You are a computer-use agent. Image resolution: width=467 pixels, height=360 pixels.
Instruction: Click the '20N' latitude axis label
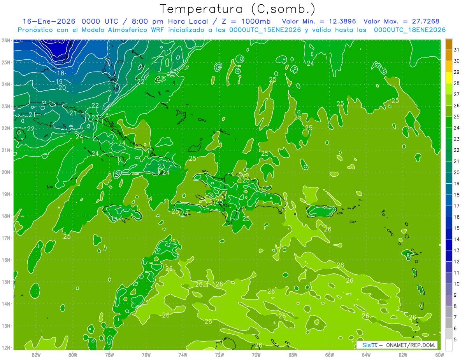coord(6,172)
